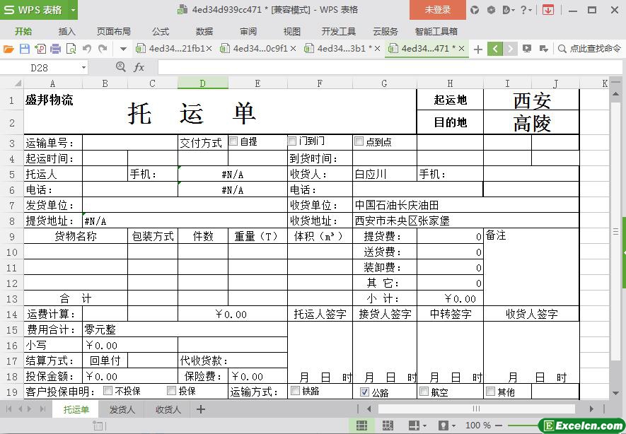Check the 自提 checkbox

click(233, 141)
